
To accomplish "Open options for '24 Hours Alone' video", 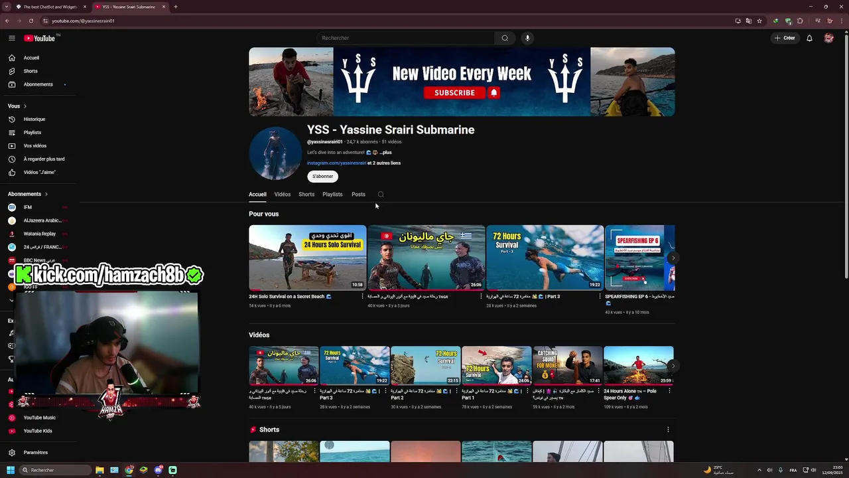I will 669,391.
